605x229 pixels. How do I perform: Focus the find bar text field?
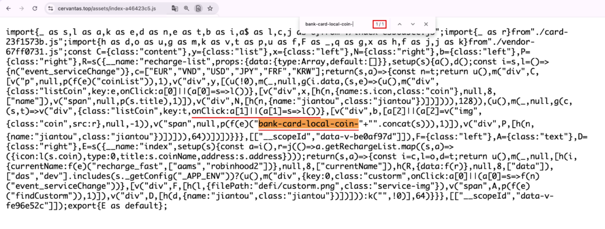(337, 24)
